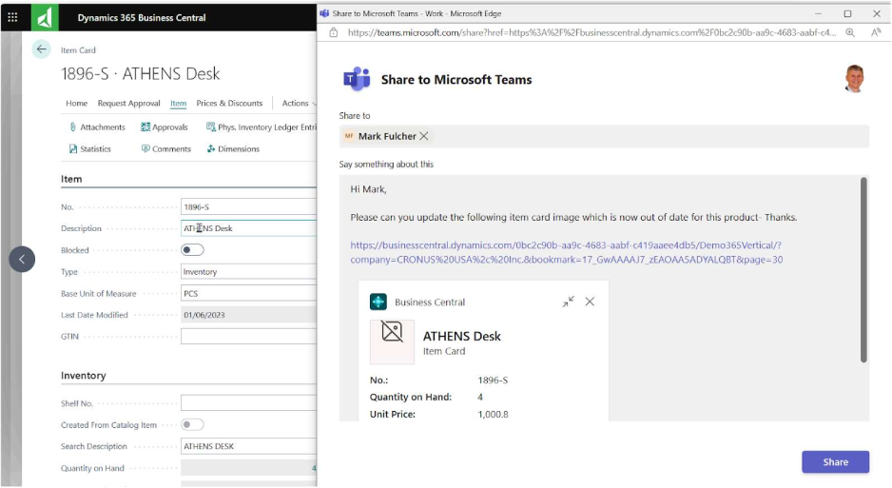Click the empty GTIN field
The height and width of the screenshot is (488, 892).
(x=248, y=336)
